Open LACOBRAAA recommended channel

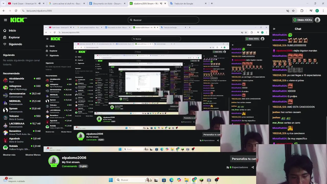click(22, 125)
